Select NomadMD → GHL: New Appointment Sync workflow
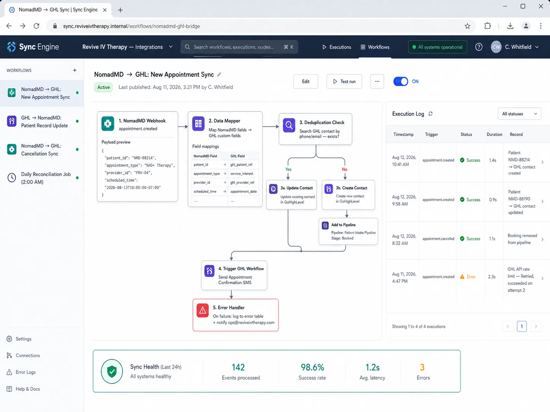Viewport: 550px width, 412px height. [x=42, y=93]
